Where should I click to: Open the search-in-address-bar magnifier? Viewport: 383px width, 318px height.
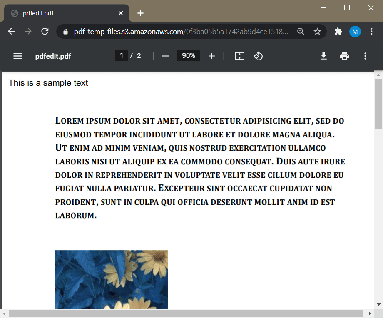pyautogui.click(x=301, y=31)
